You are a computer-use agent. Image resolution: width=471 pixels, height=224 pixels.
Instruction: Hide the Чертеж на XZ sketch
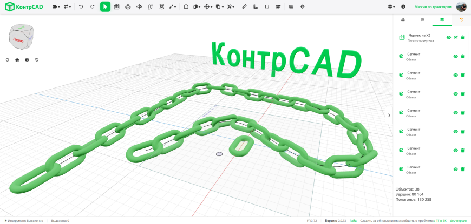[448, 37]
